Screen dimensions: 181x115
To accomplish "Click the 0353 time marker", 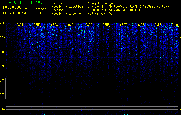I will click(54, 25).
